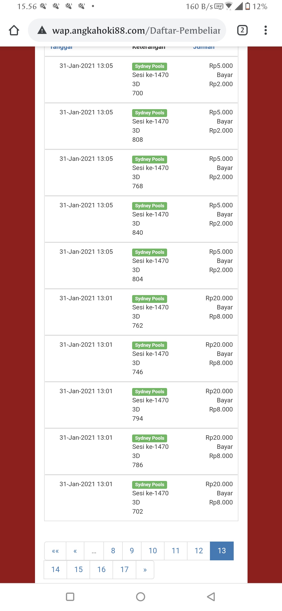Open the three-dot browser menu
Image resolution: width=282 pixels, height=611 pixels.
click(266, 30)
